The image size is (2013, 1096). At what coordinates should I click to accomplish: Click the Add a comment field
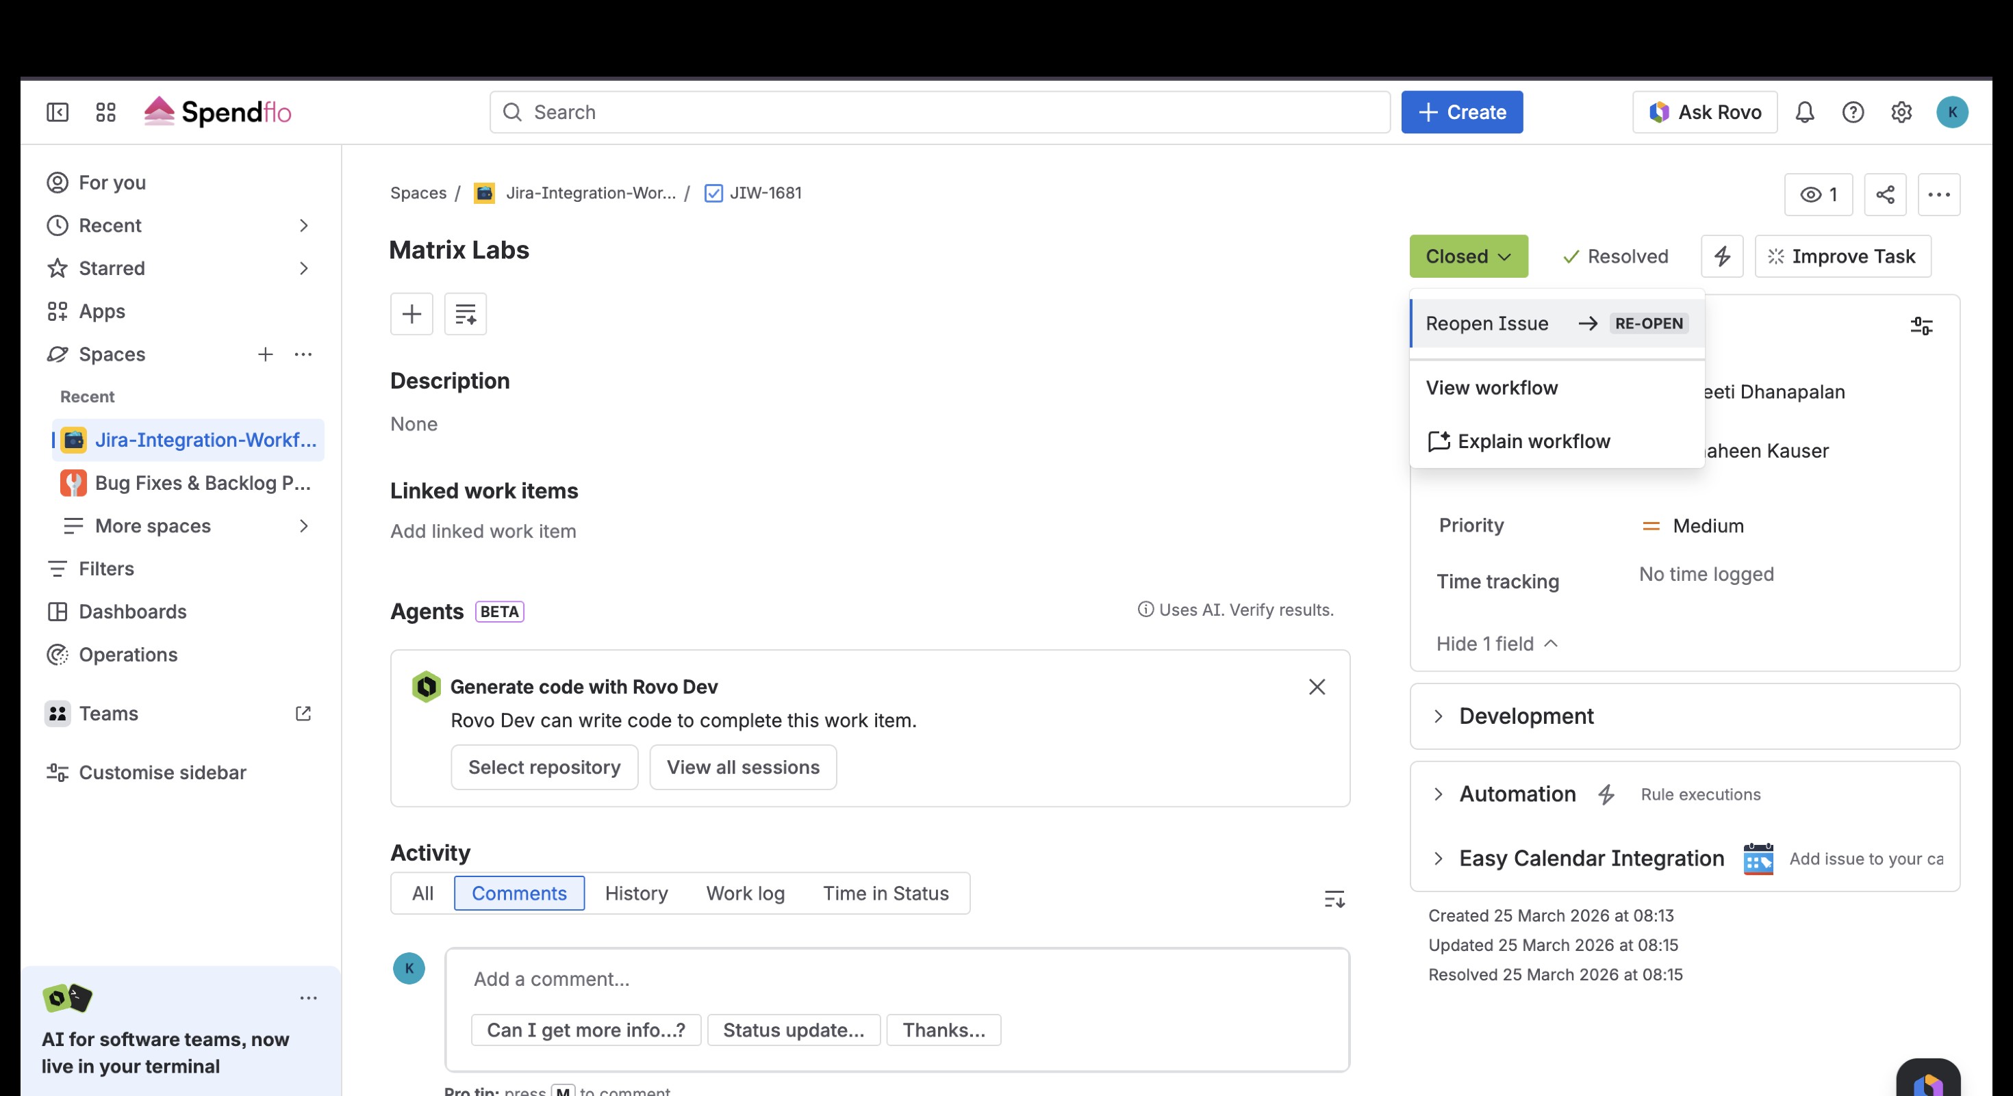point(897,979)
